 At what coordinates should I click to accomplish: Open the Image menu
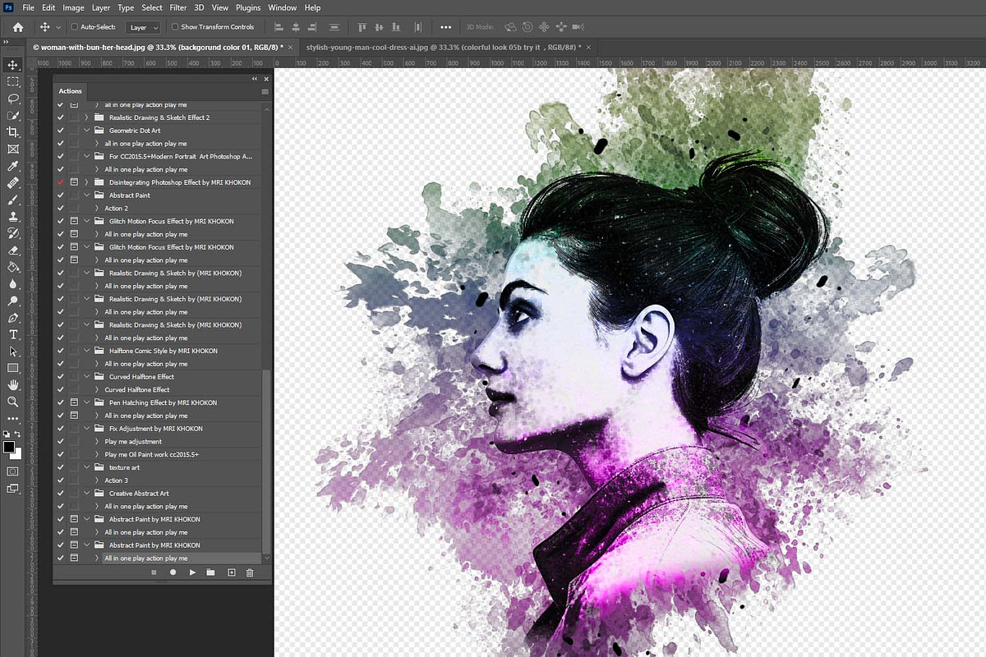[73, 7]
